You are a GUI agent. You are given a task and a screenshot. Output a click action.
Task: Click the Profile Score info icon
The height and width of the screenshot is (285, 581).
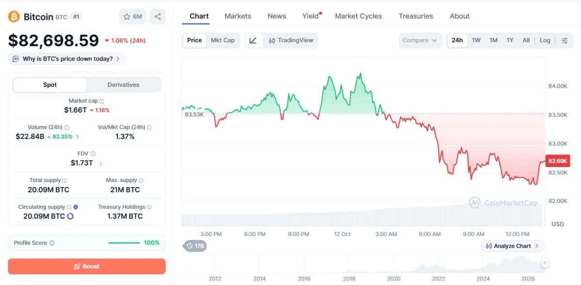pos(52,243)
